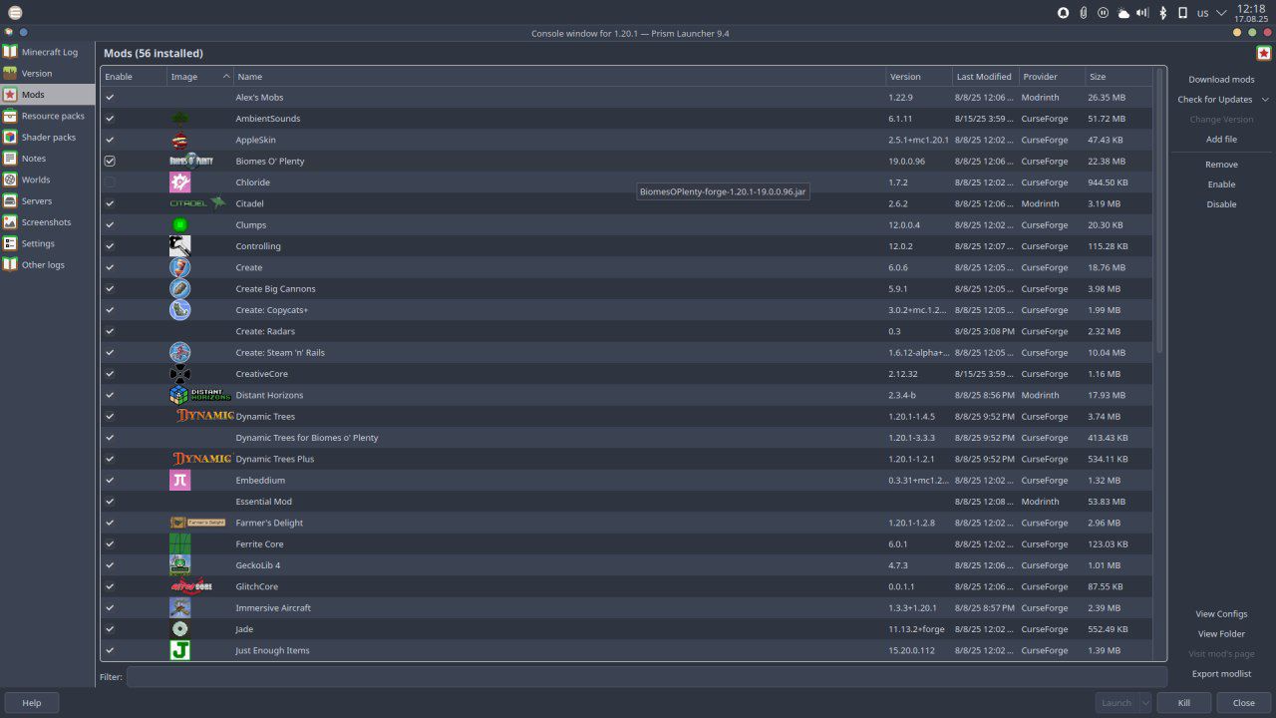Click the green Clumps orb icon
1276x718 pixels.
coord(179,224)
